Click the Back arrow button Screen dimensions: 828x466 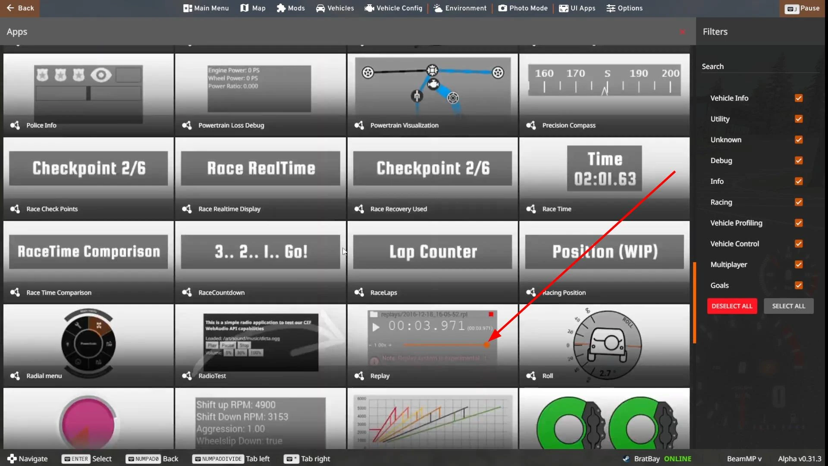coord(20,8)
